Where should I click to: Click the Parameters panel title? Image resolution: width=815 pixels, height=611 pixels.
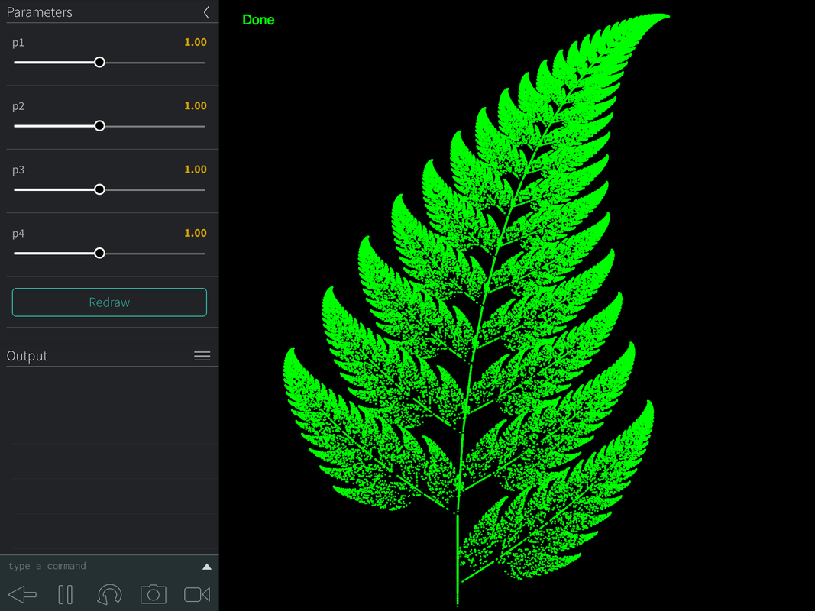coord(40,12)
